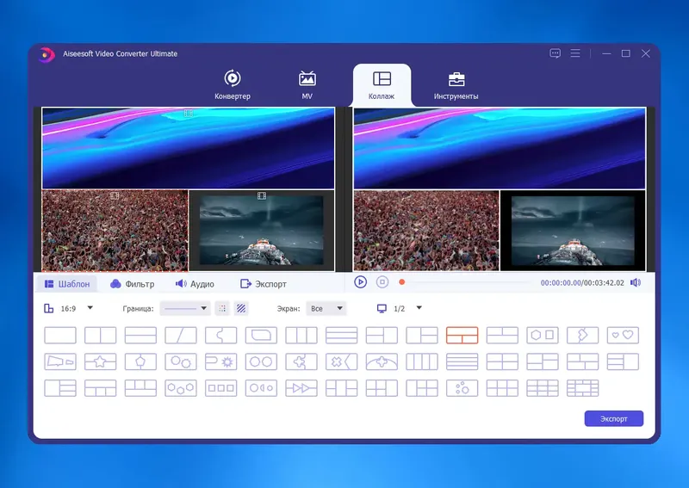Open the Граница border style dropdown
The width and height of the screenshot is (689, 488).
[x=185, y=308]
